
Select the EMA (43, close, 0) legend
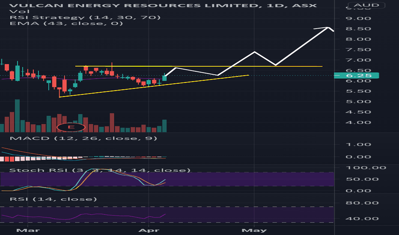coord(66,23)
